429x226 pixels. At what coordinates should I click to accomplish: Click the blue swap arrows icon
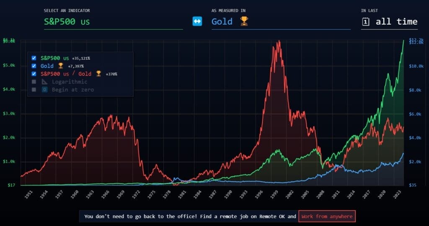(197, 21)
